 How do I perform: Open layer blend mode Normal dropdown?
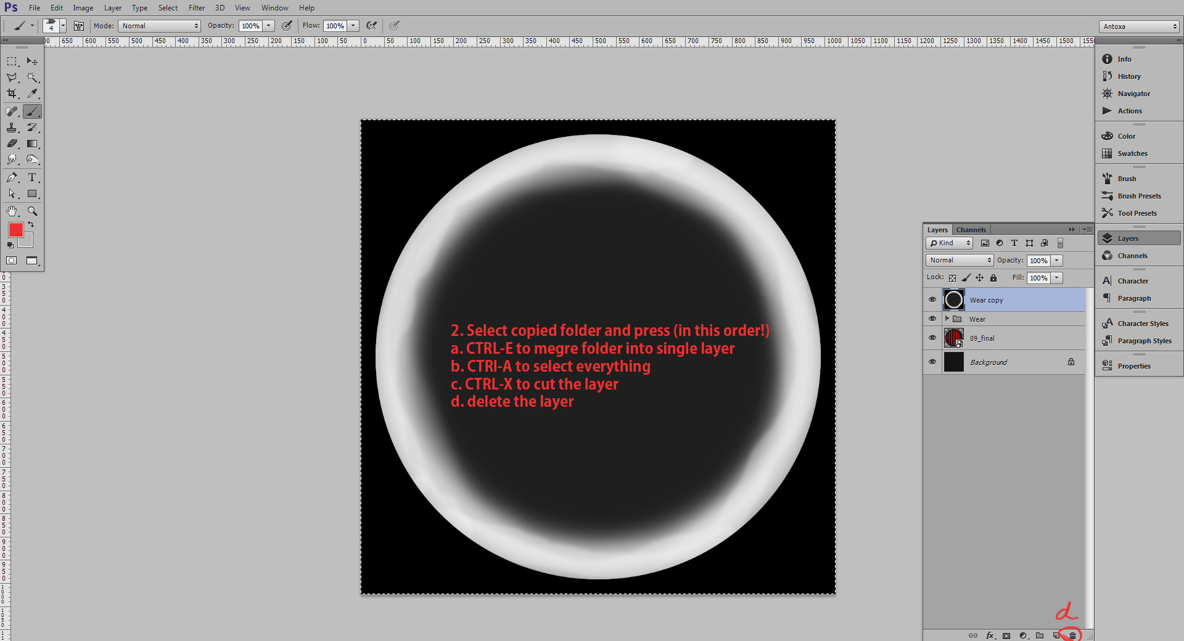coord(960,261)
